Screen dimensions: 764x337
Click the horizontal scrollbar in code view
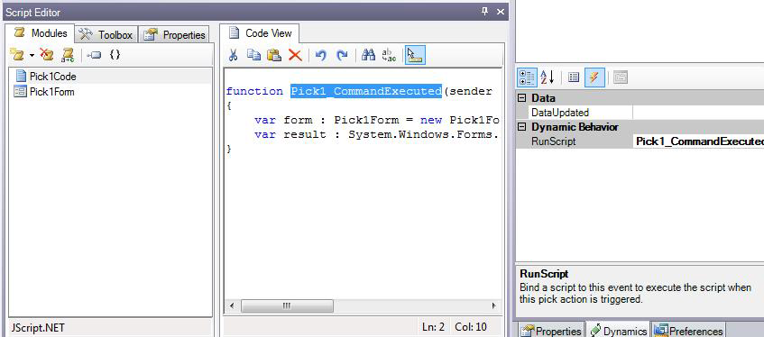pyautogui.click(x=362, y=305)
